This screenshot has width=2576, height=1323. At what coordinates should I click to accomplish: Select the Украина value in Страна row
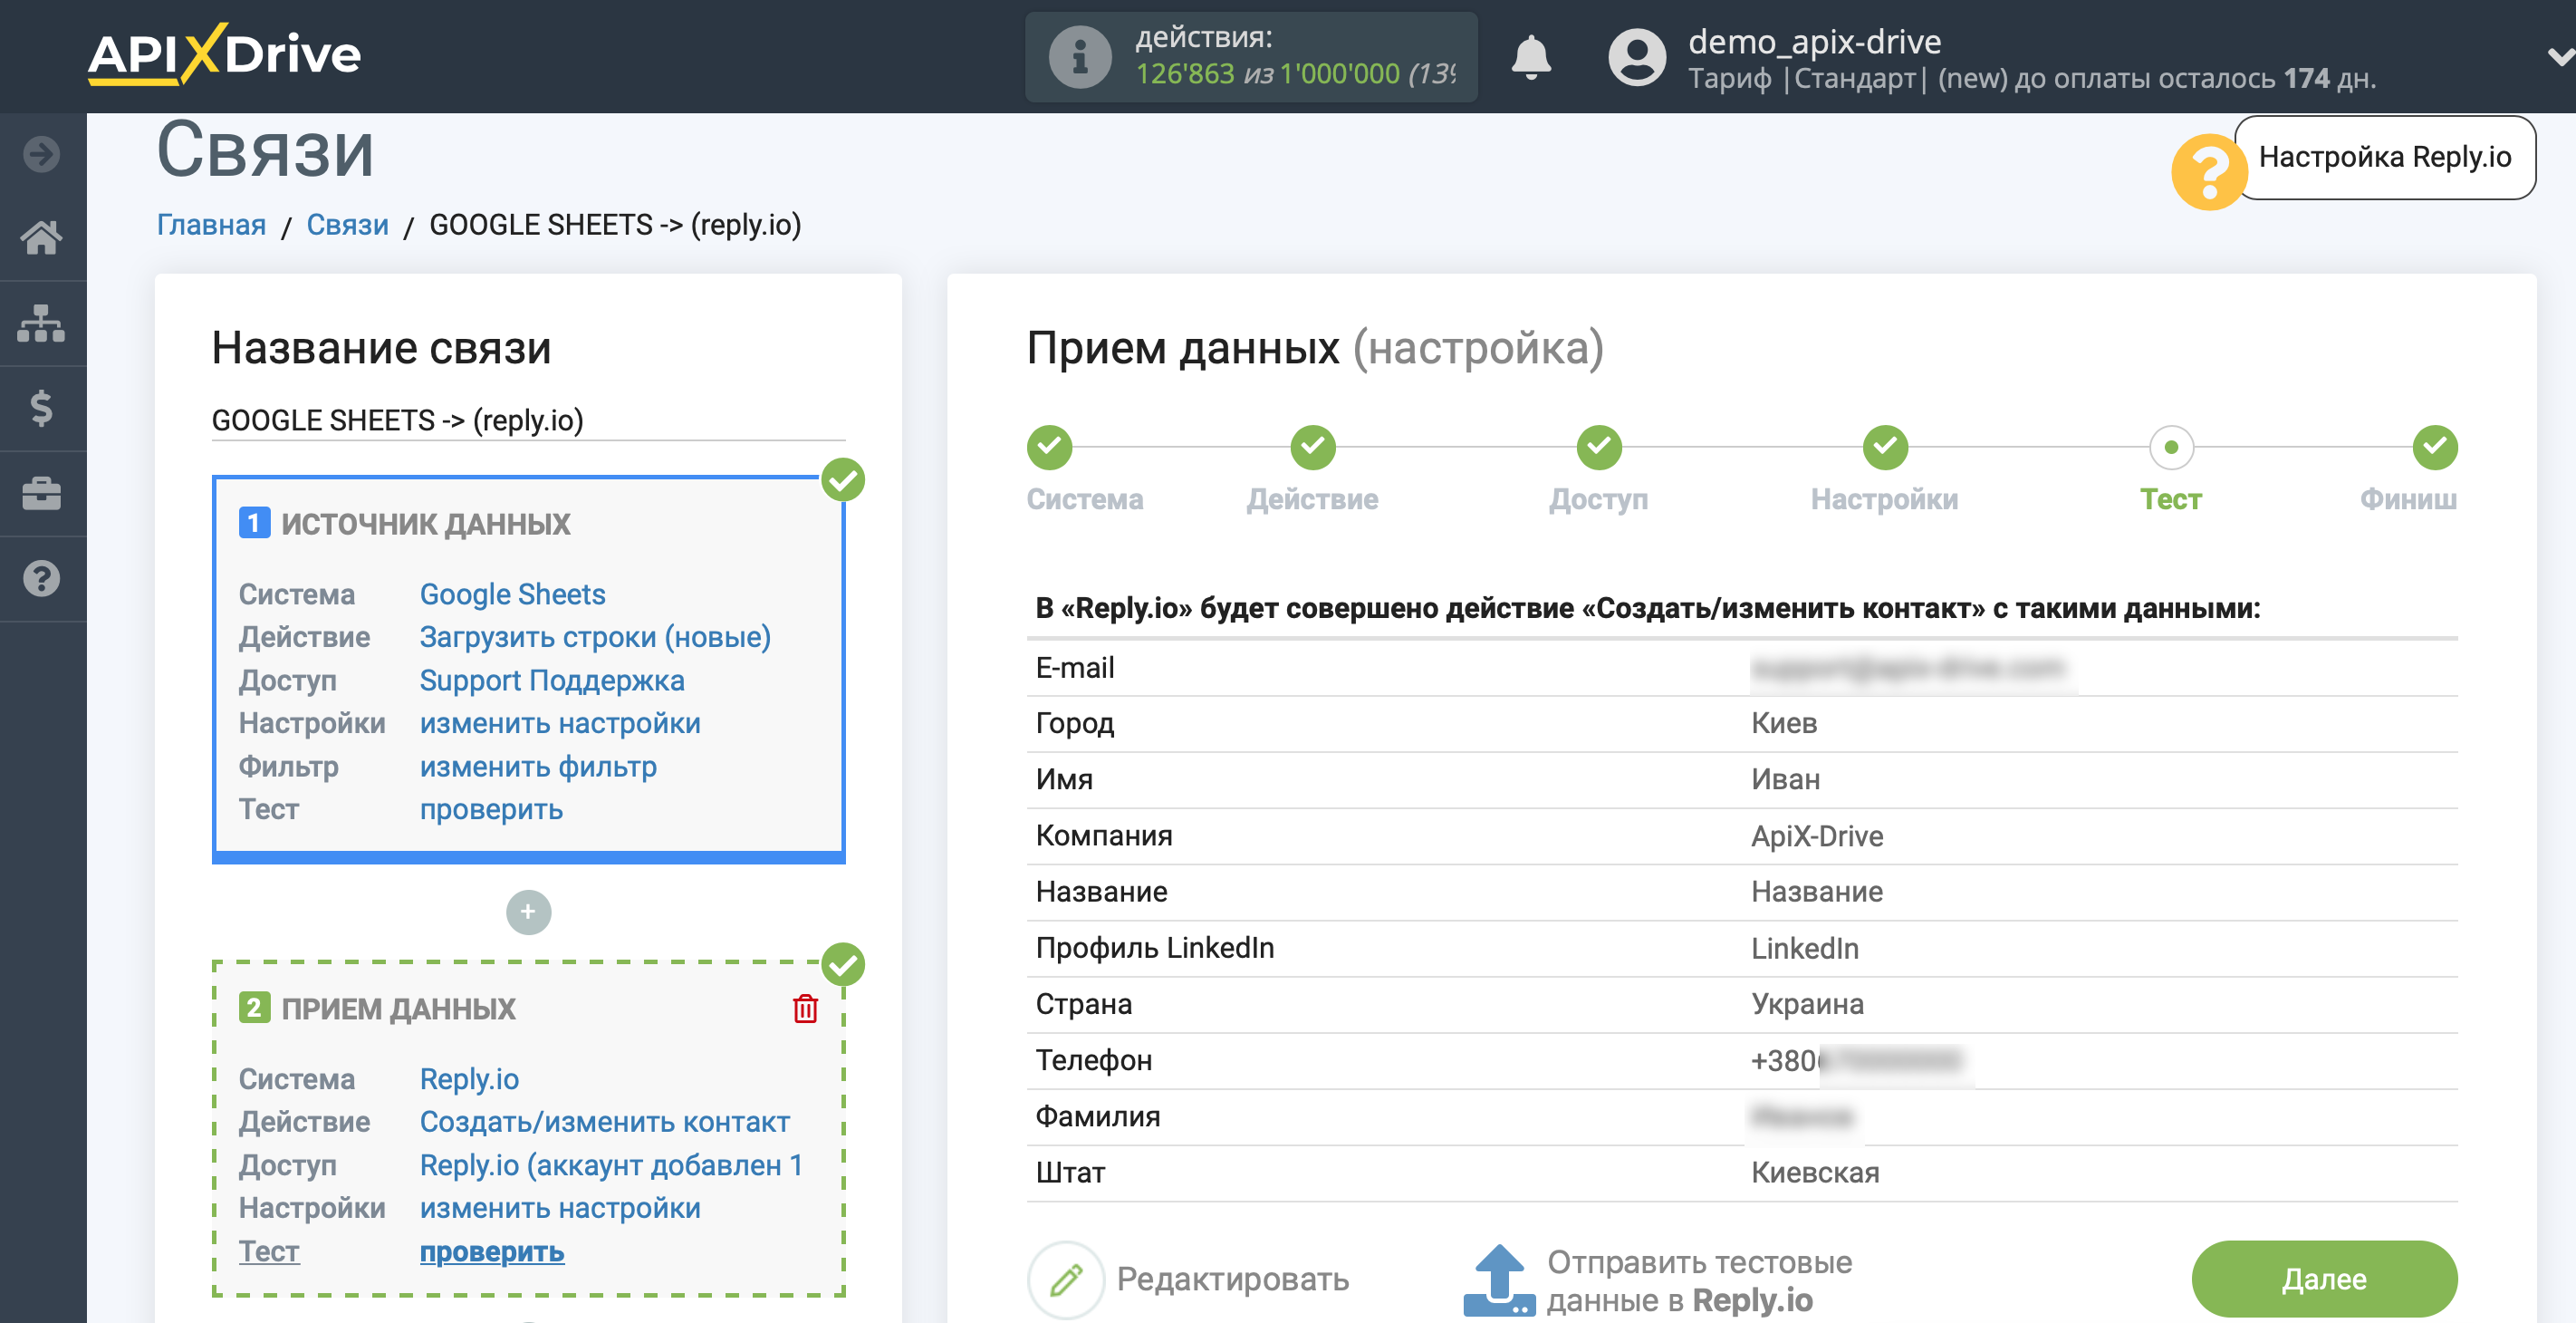click(1807, 1004)
